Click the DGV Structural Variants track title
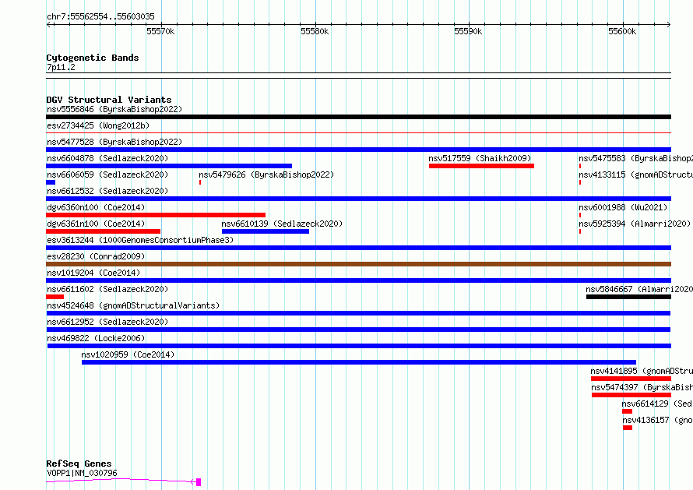The image size is (693, 490). [109, 100]
